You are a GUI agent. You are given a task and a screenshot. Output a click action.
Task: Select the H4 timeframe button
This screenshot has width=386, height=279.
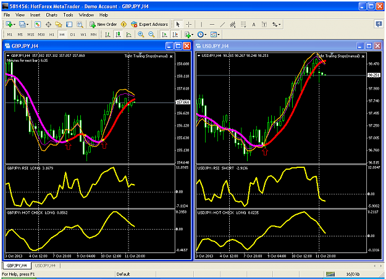click(62, 35)
